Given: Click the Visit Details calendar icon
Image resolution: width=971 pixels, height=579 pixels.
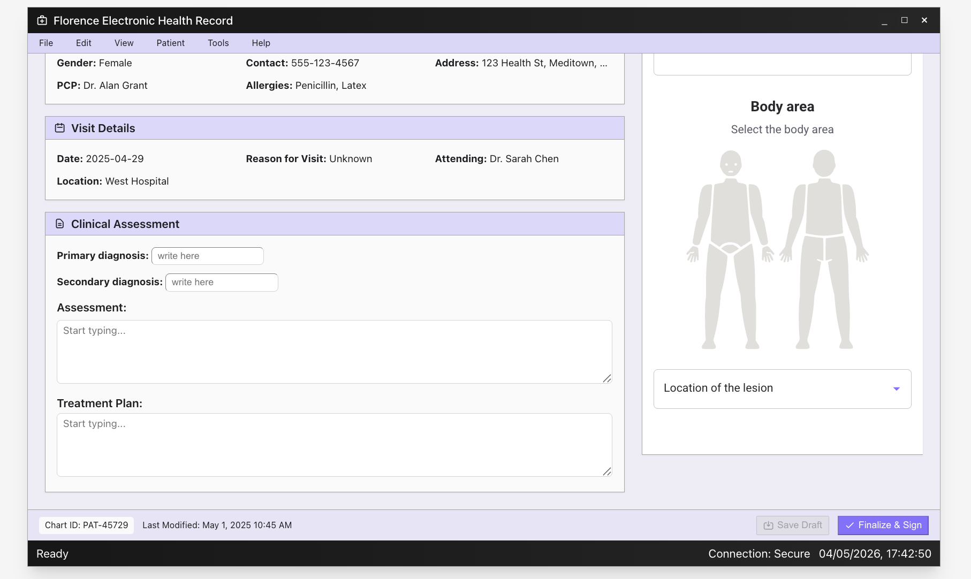Looking at the screenshot, I should 60,128.
